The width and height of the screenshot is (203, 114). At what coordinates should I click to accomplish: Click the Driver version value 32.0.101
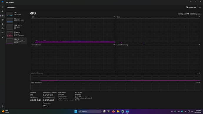79,92
